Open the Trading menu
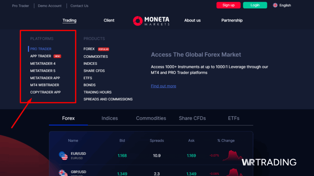 69,20
